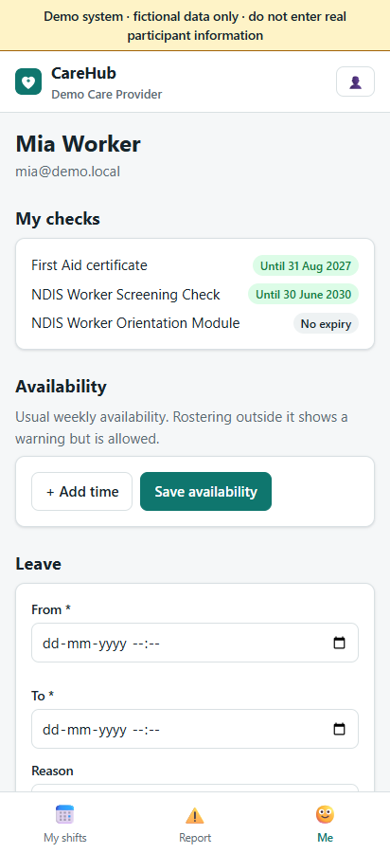This screenshot has height=853, width=390.
Task: Switch to Report tab label
Action: [195, 838]
